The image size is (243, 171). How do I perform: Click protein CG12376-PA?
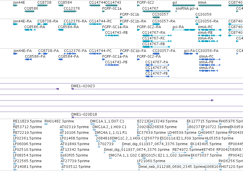[75, 51]
